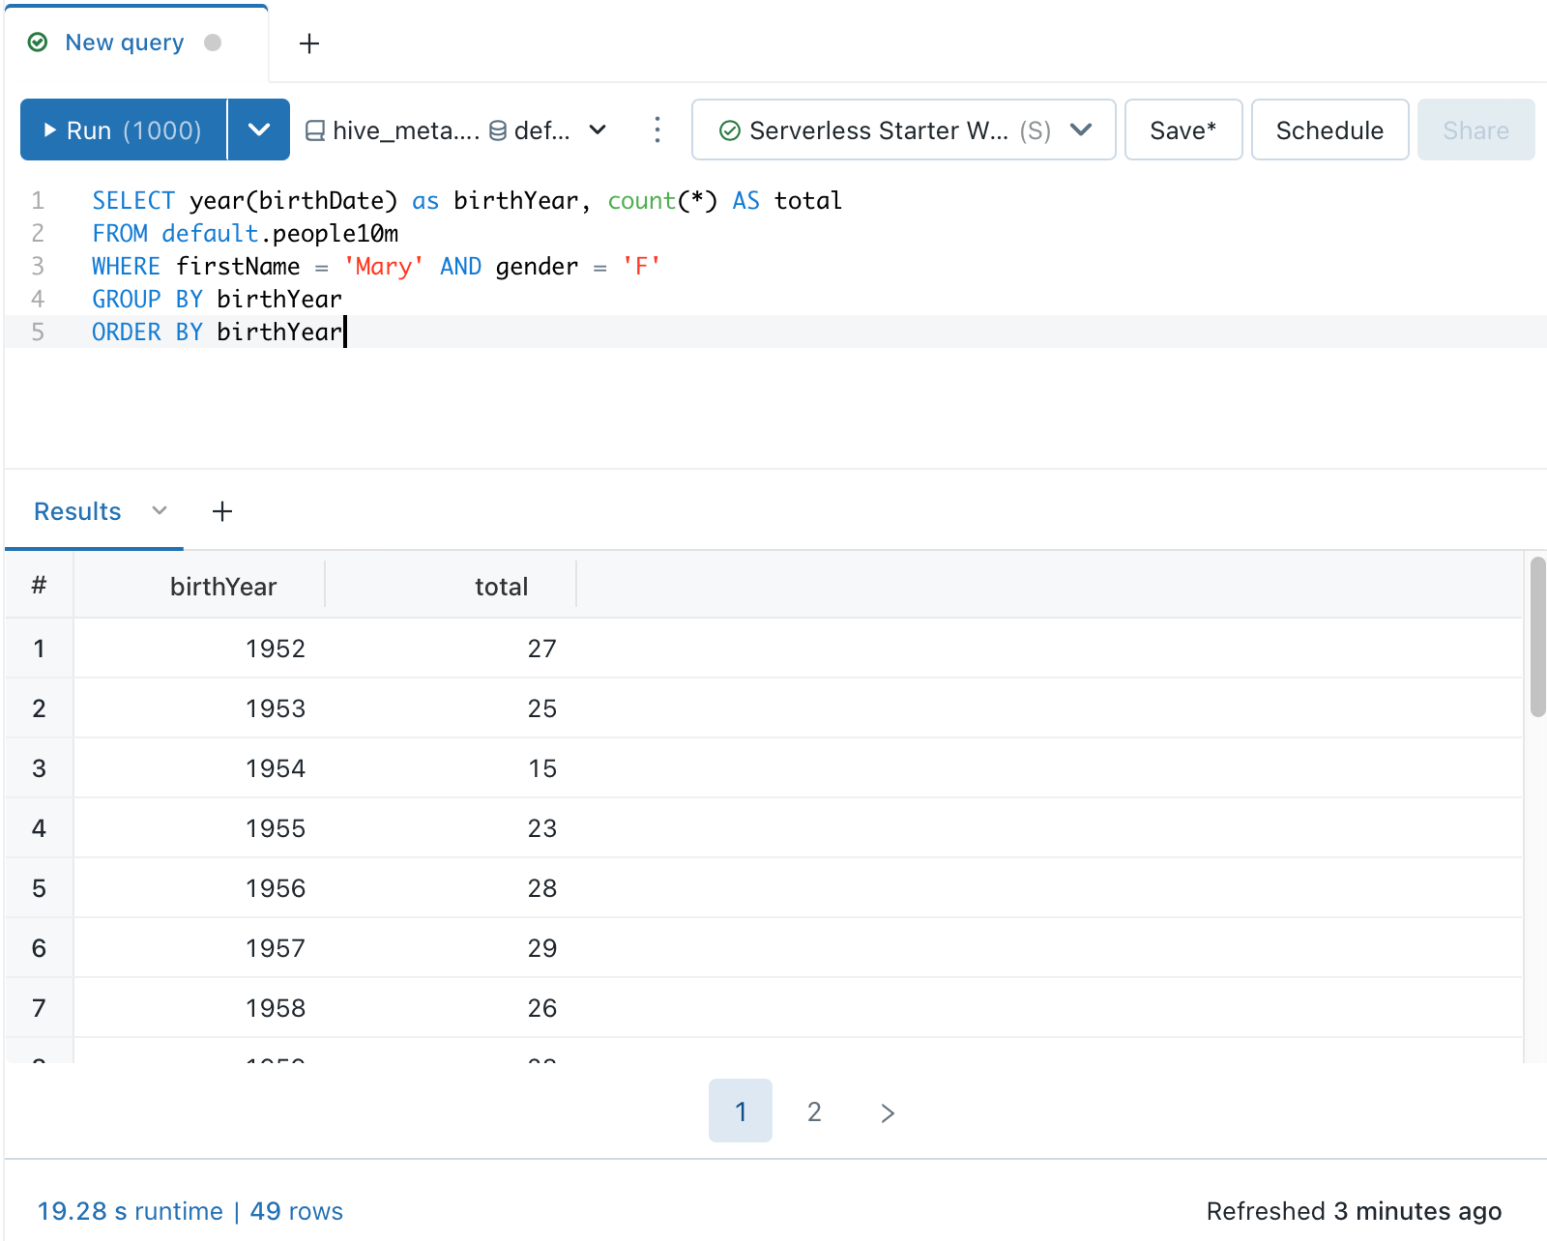The height and width of the screenshot is (1241, 1547).
Task: Open the catalog and schema selector dropdown
Action: click(597, 130)
